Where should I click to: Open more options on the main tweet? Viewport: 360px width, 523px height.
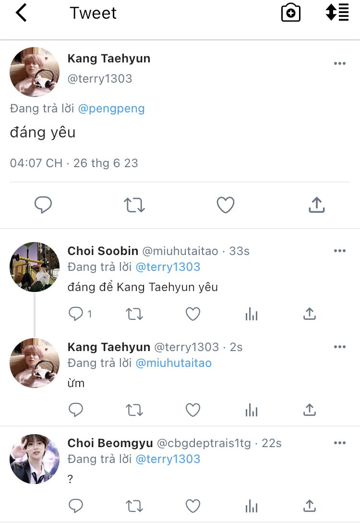coord(339,64)
